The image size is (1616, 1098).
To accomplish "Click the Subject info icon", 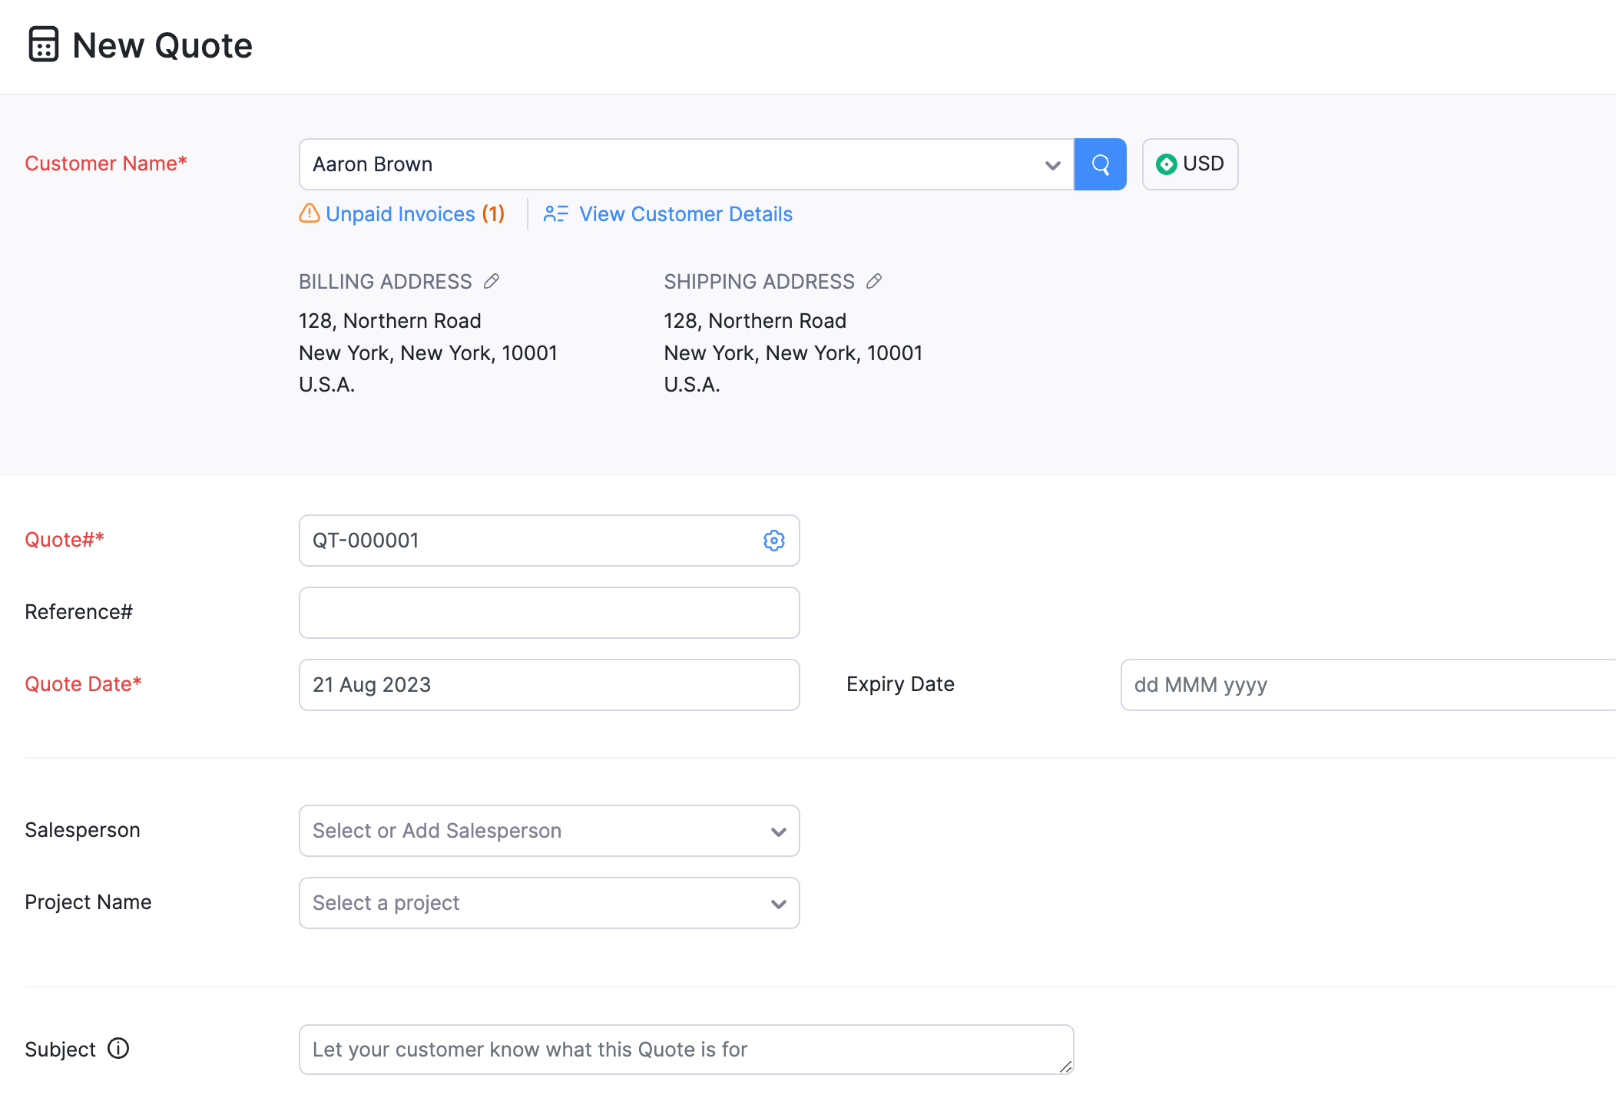I will point(118,1049).
